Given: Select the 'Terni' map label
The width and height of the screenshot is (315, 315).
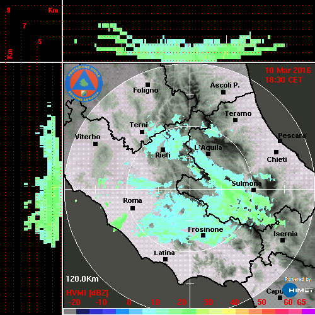Looking at the screenshot, I should pos(139,125).
